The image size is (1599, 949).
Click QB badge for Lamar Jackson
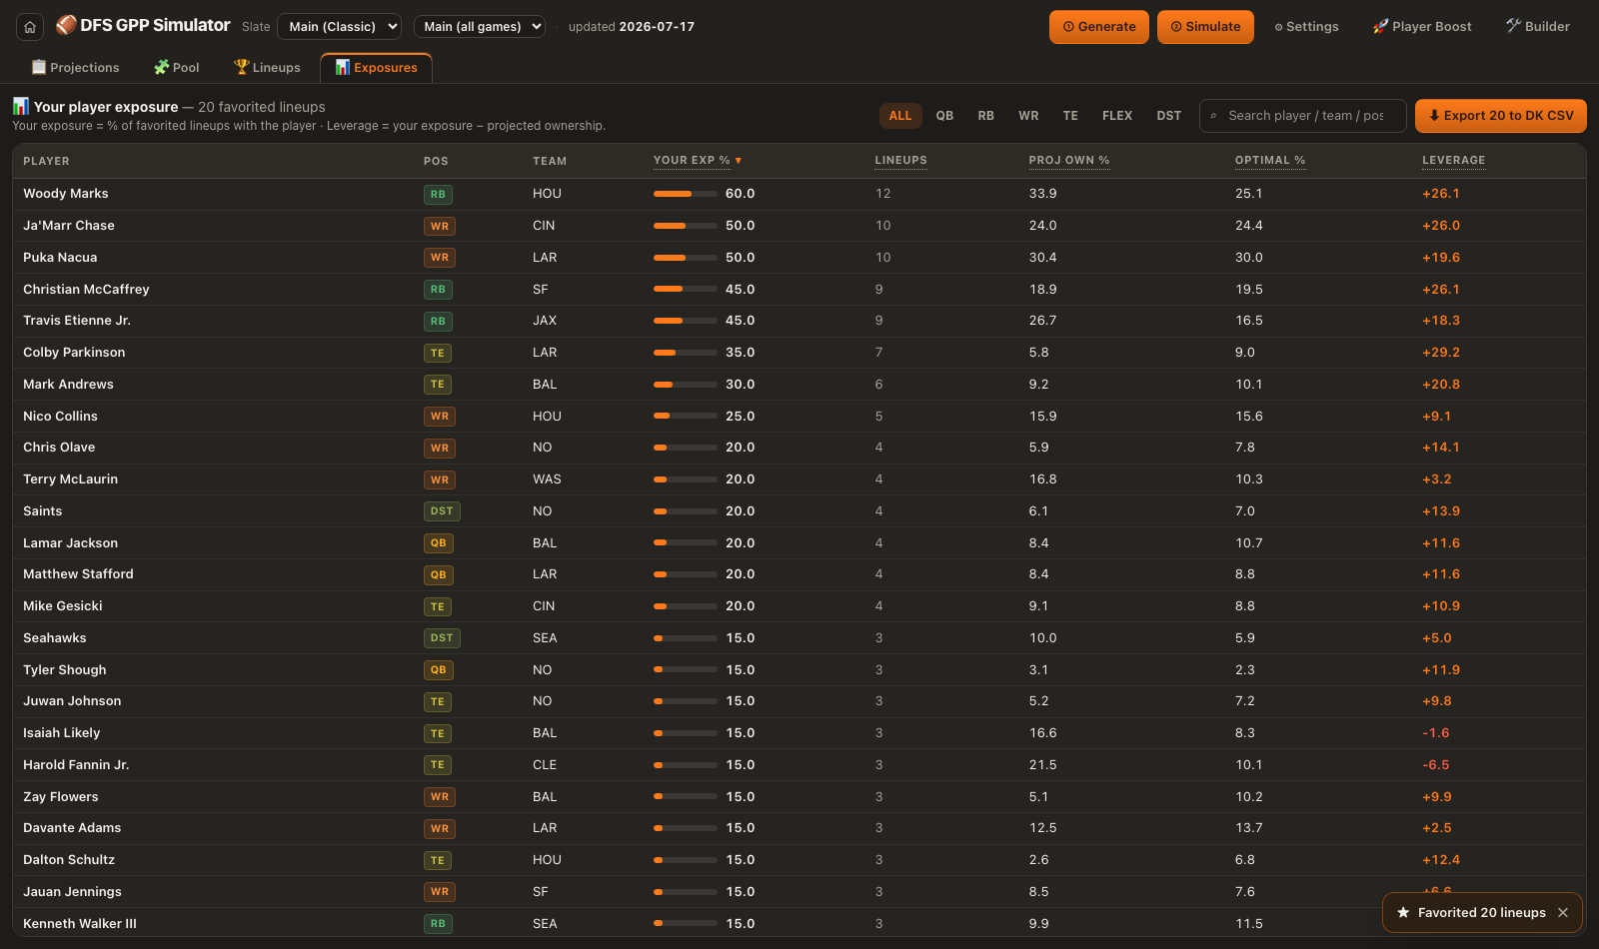pyautogui.click(x=439, y=543)
